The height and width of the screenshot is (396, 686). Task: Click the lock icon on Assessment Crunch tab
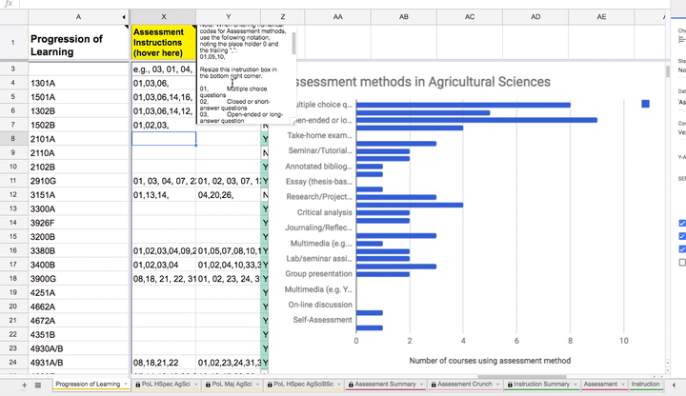pyautogui.click(x=434, y=385)
